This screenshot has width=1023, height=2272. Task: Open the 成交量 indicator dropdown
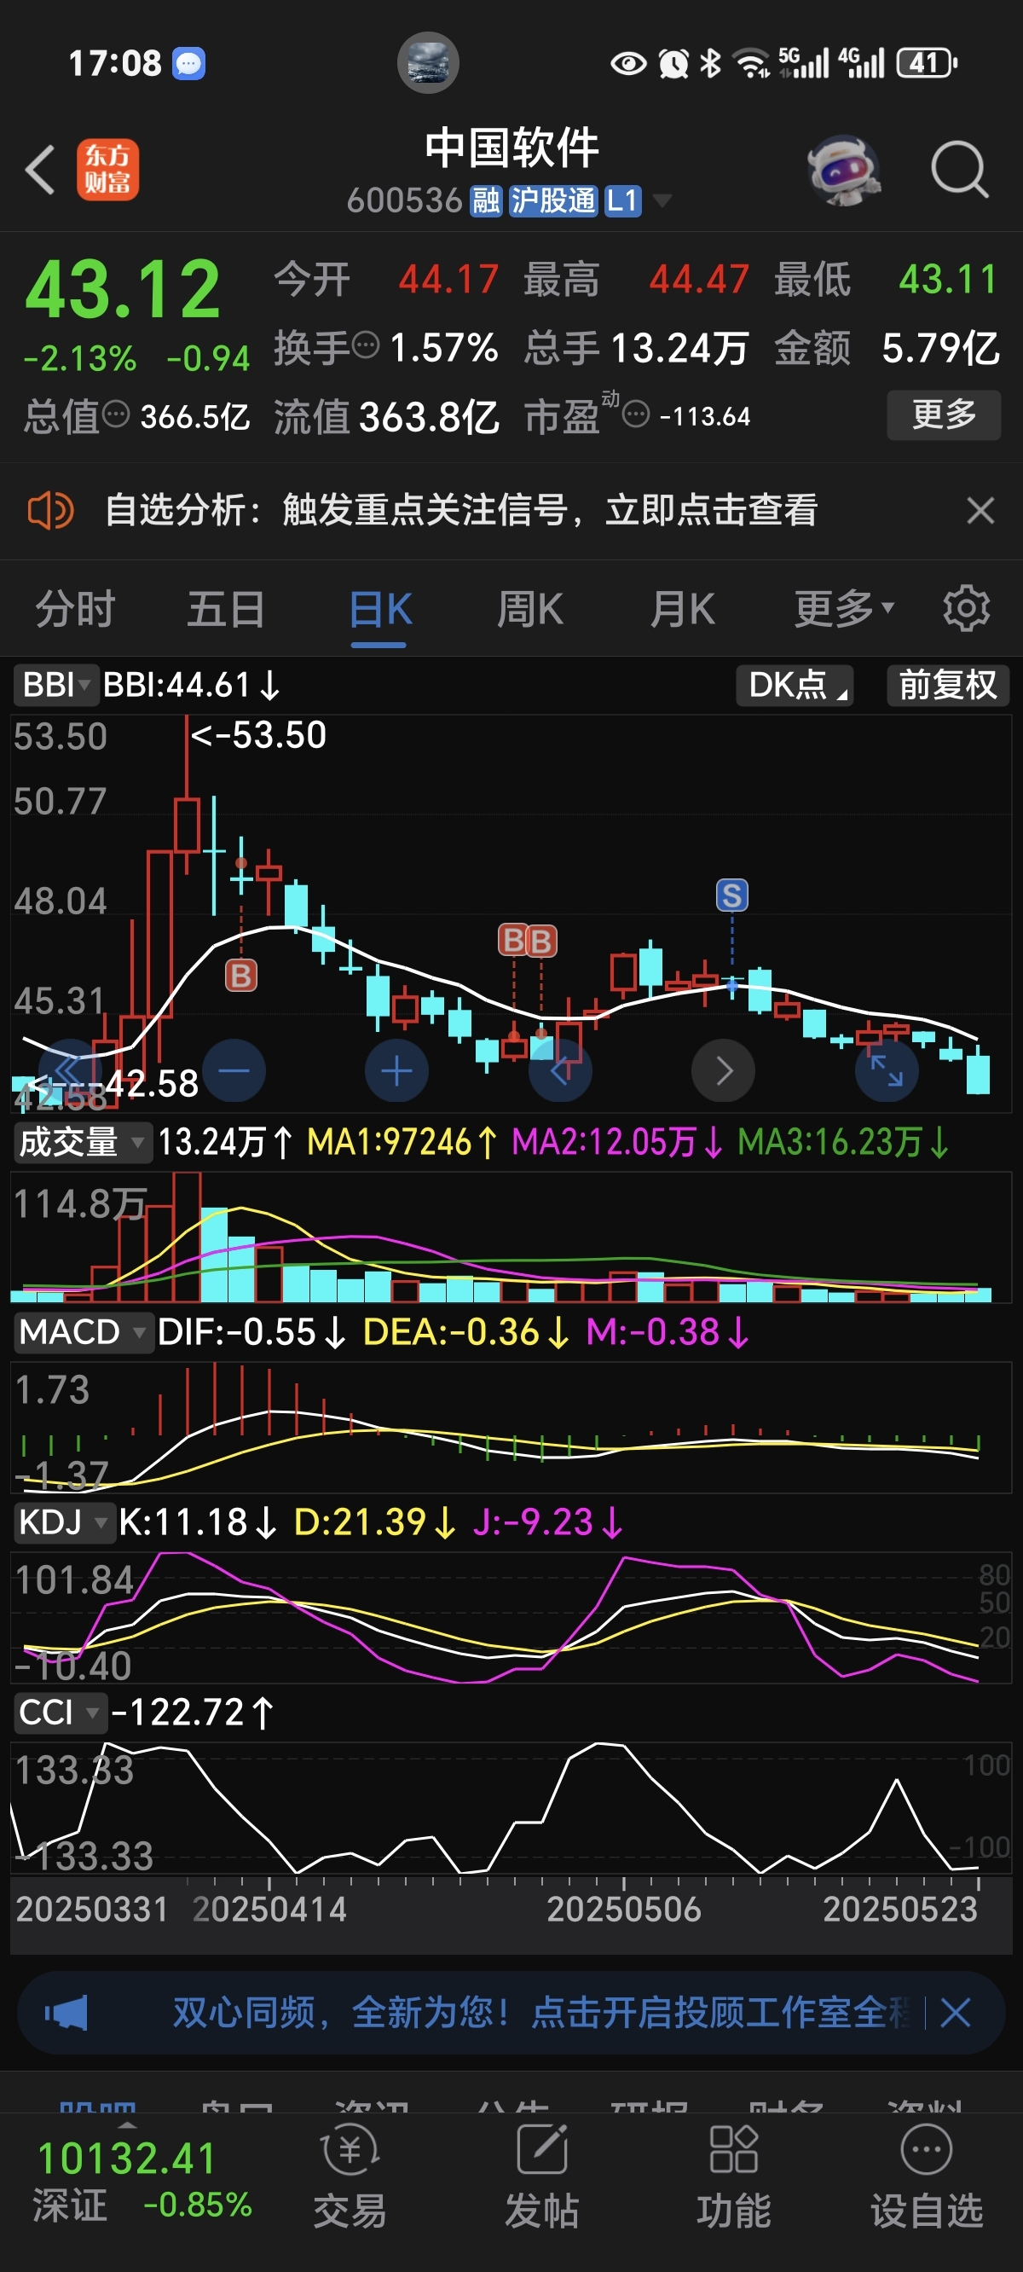(81, 1142)
